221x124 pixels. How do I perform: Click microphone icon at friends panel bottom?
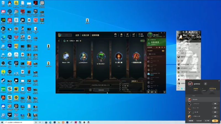[156, 92]
